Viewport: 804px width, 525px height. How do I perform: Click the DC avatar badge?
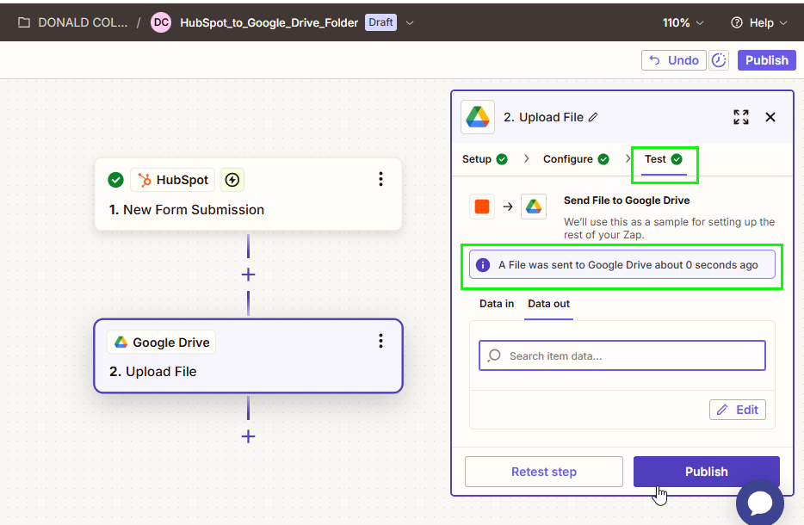click(161, 22)
